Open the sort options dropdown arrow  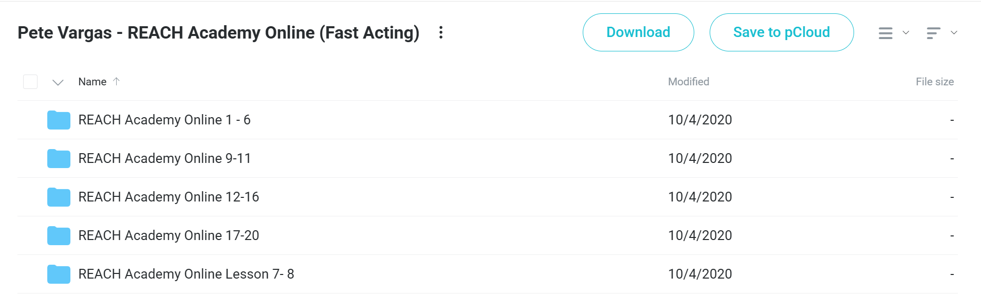coord(954,32)
